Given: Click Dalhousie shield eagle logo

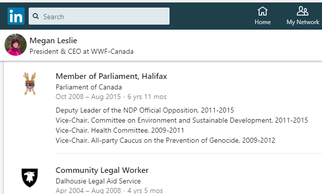Looking at the screenshot, I should coord(30,177).
